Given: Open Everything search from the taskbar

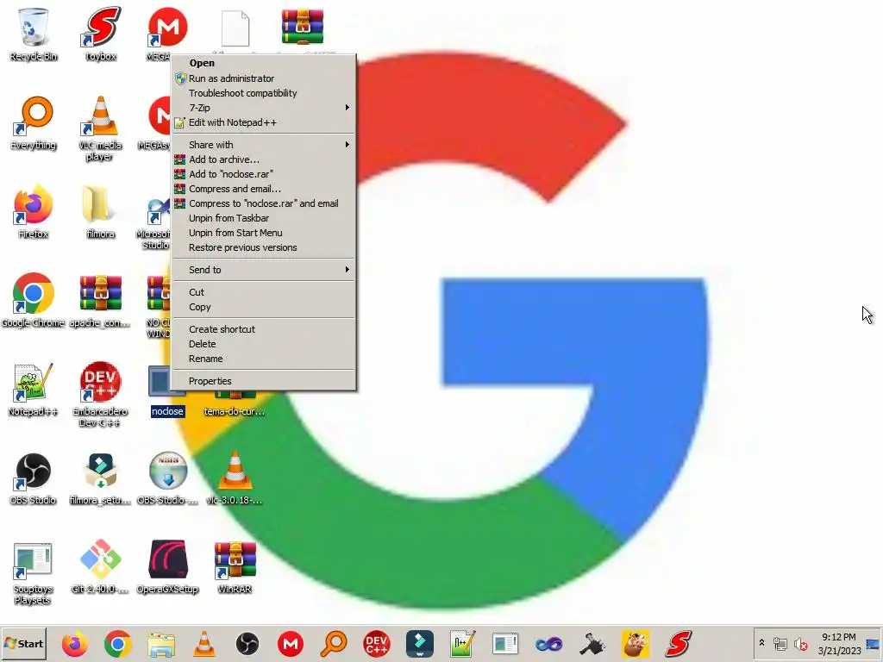Looking at the screenshot, I should 334,643.
